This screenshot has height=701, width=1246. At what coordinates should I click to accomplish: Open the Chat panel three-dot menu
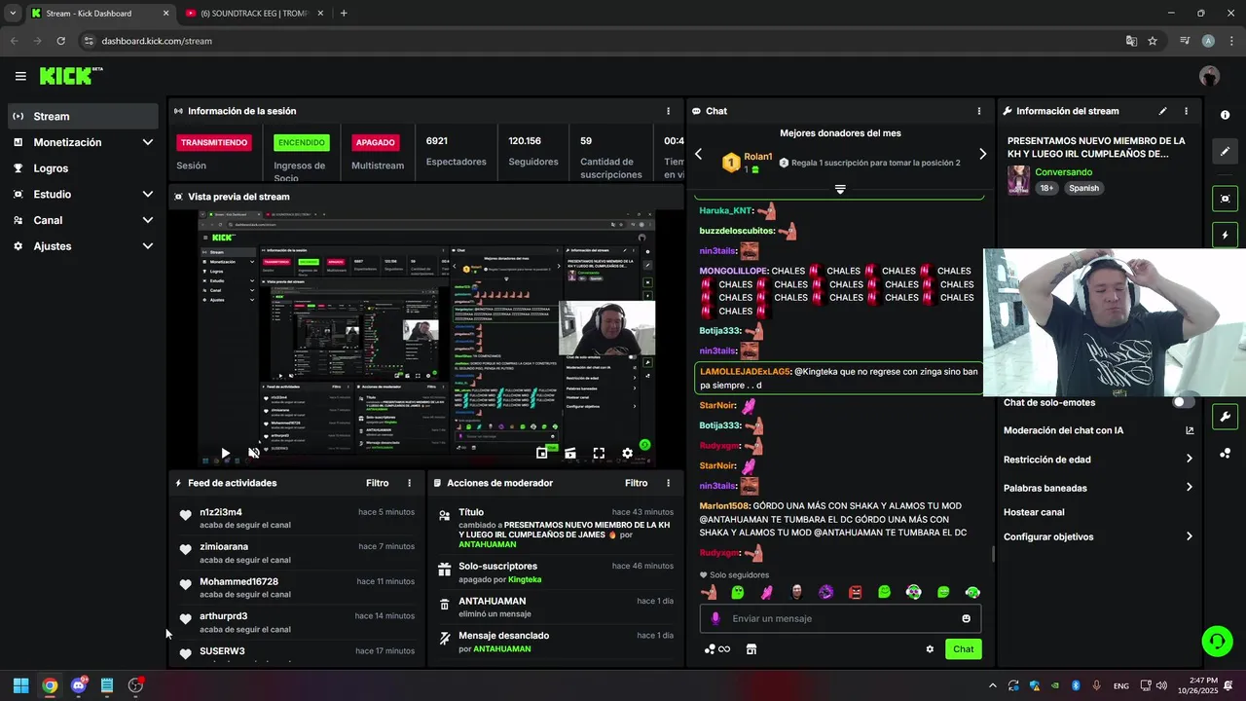click(978, 111)
